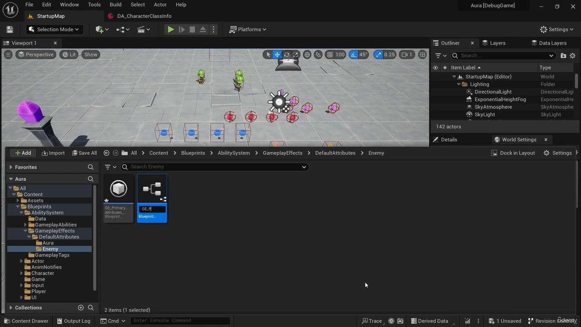The height and width of the screenshot is (327, 581).
Task: Collapse the Lighting folder in Outliner
Action: (x=458, y=84)
